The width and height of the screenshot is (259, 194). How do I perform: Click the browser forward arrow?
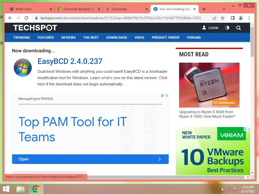pos(18,18)
